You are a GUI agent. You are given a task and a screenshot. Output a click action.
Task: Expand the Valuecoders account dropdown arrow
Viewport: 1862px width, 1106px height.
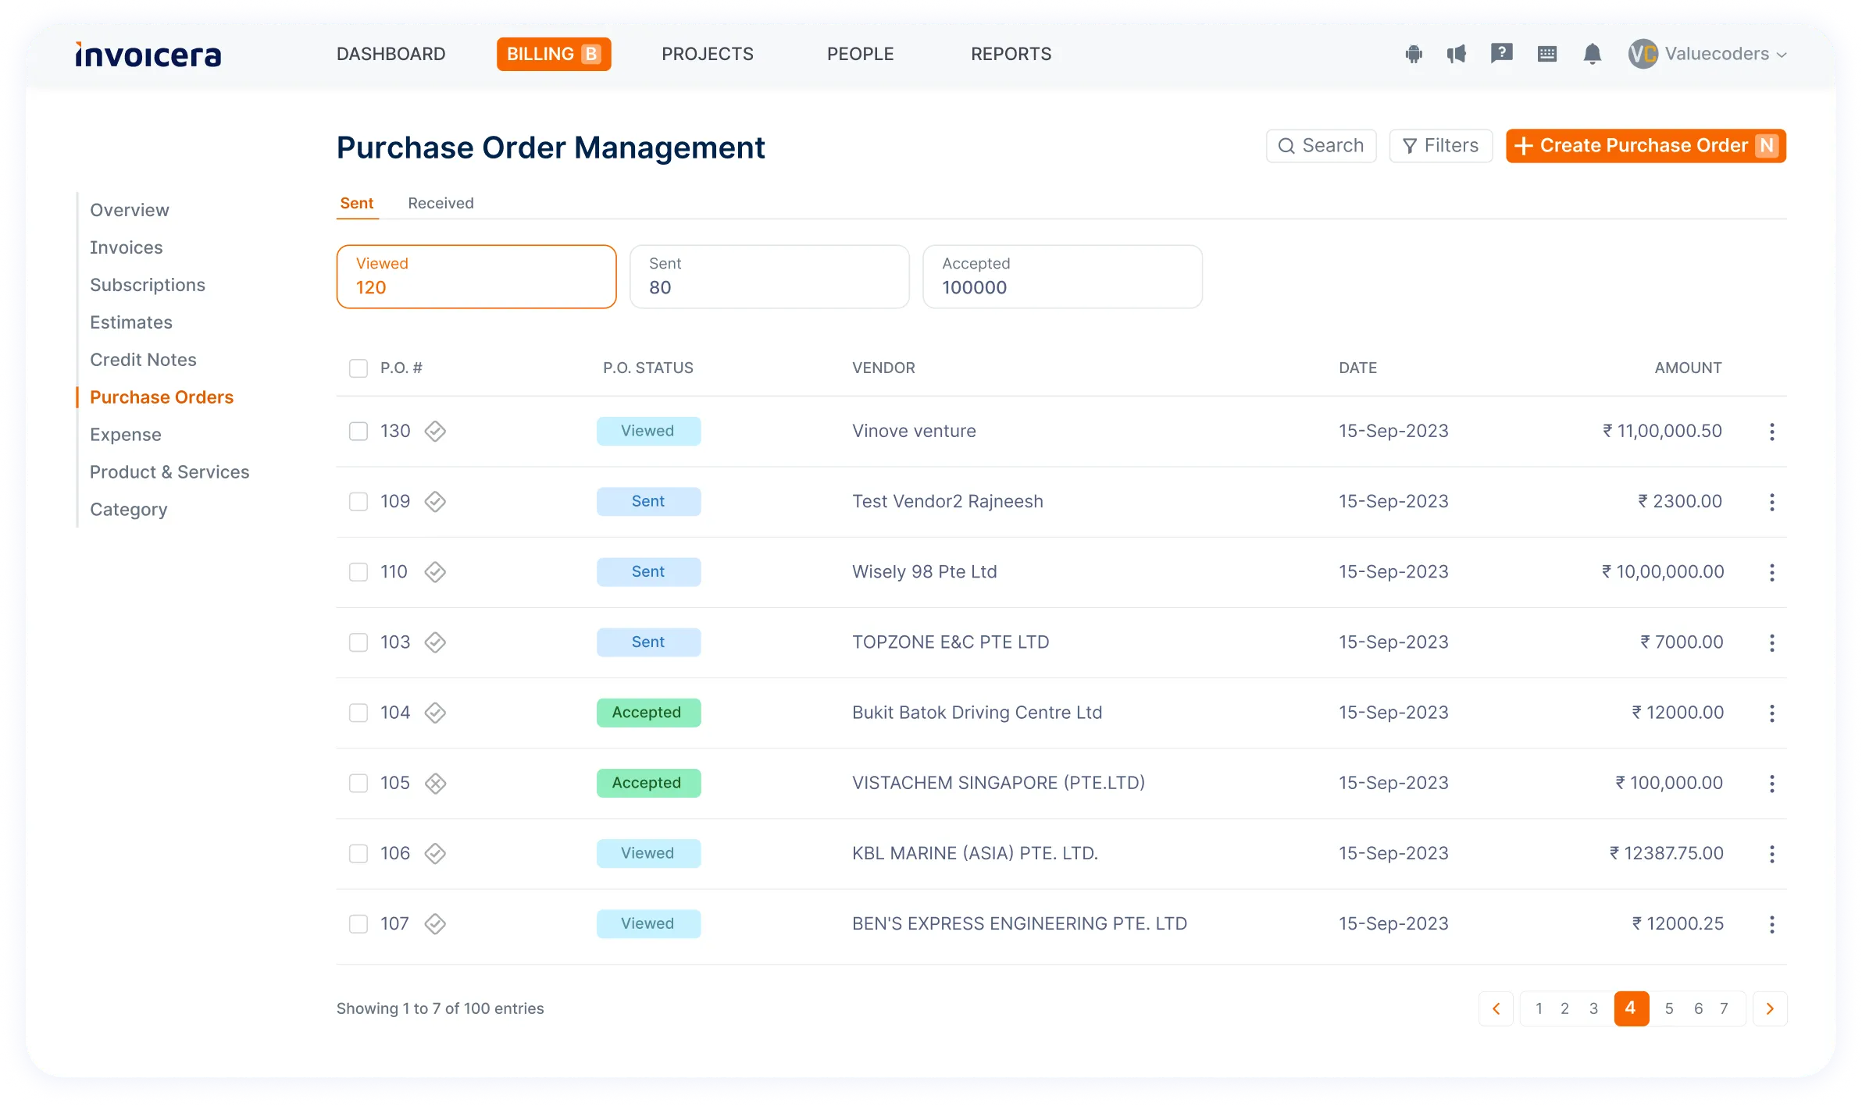tap(1782, 55)
